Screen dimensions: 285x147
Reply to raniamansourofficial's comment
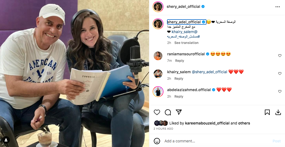coord(179,61)
